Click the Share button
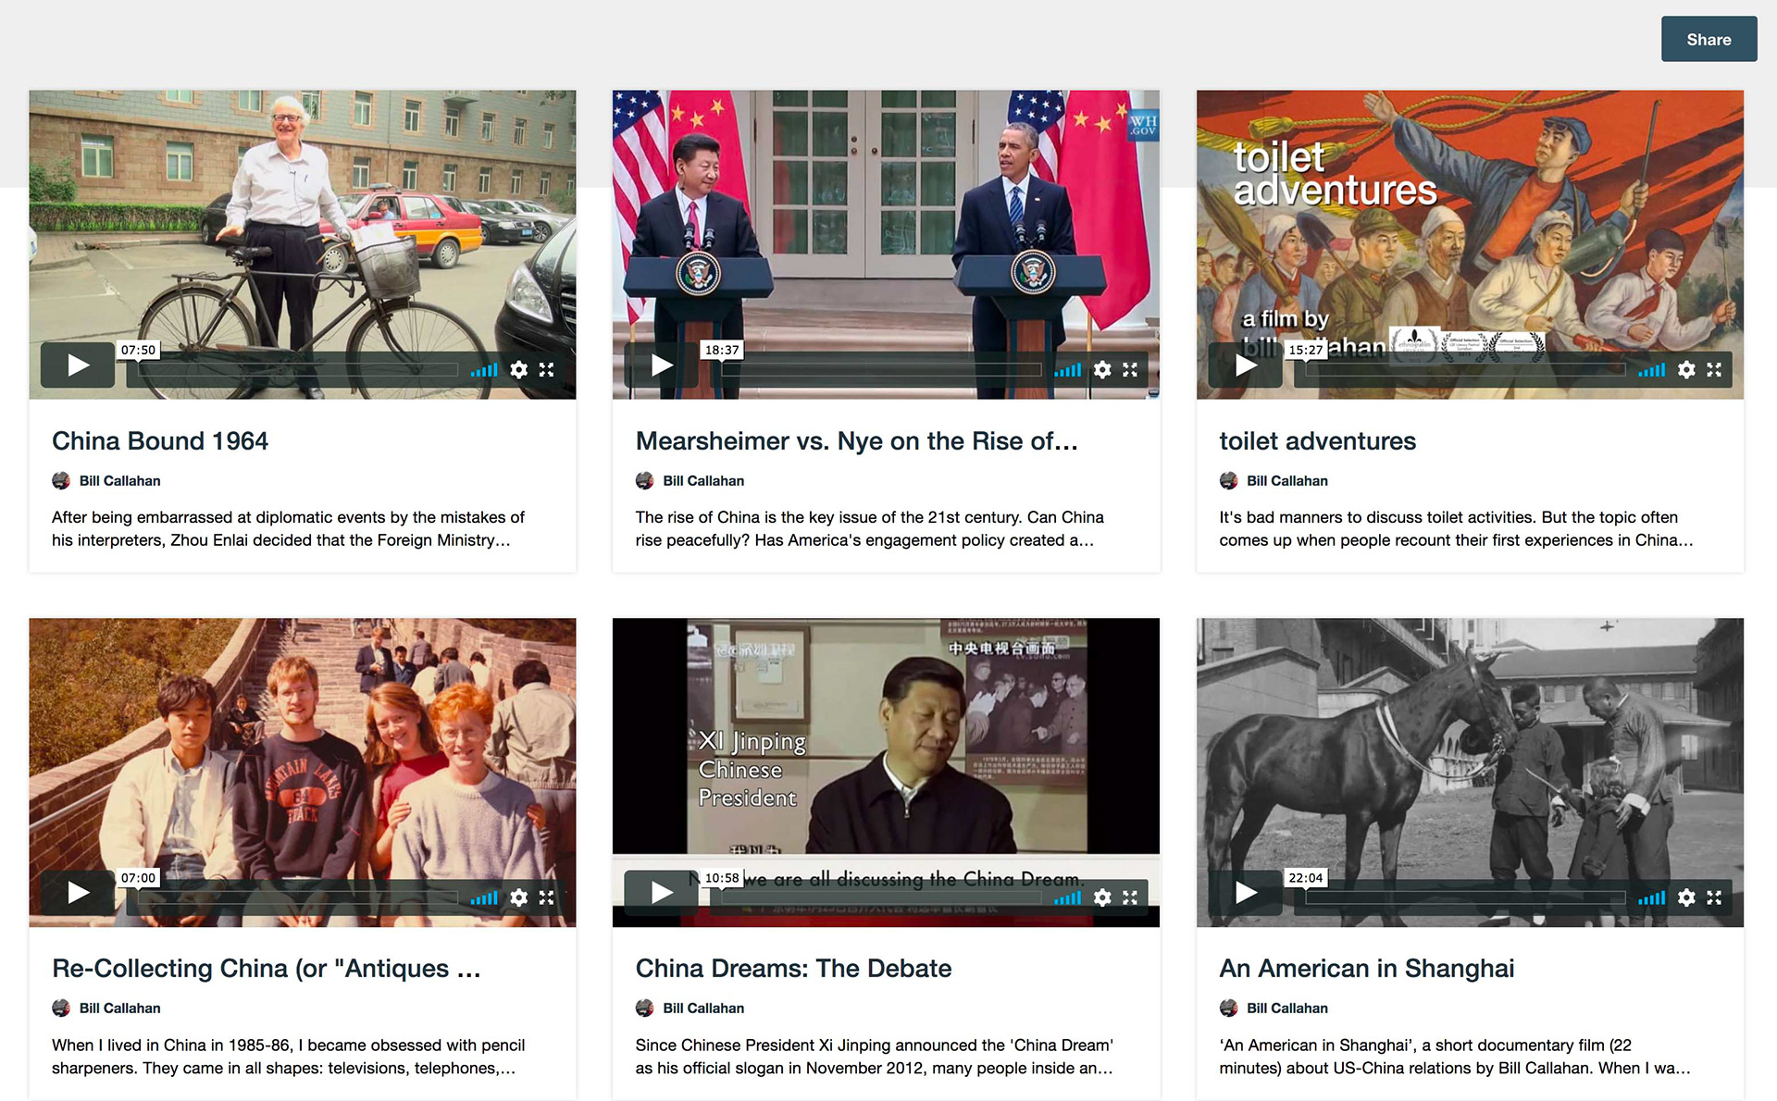Viewport: 1777px width, 1101px height. coord(1709,39)
